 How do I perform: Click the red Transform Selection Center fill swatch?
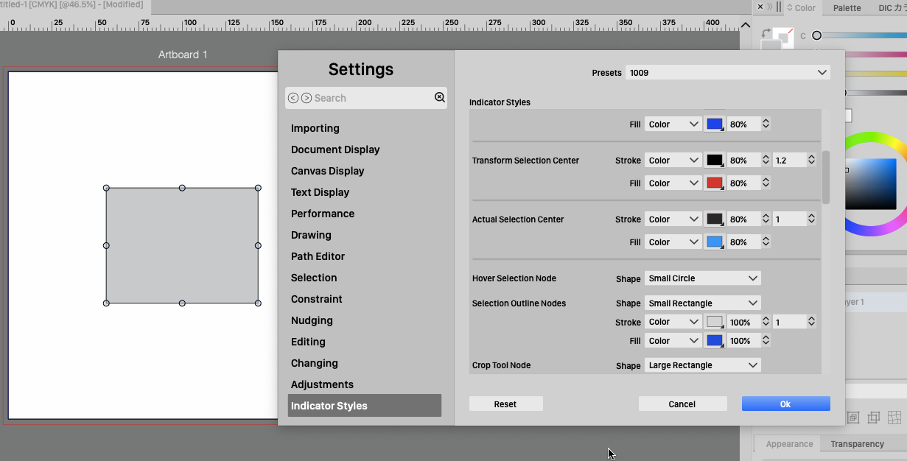[x=714, y=183]
